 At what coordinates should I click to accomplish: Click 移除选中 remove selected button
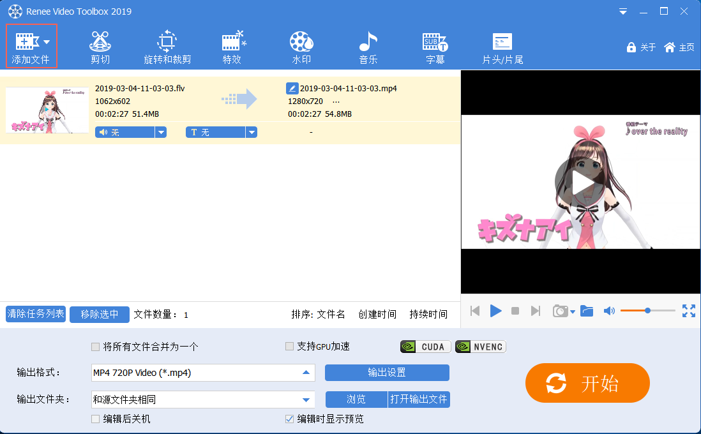(99, 314)
